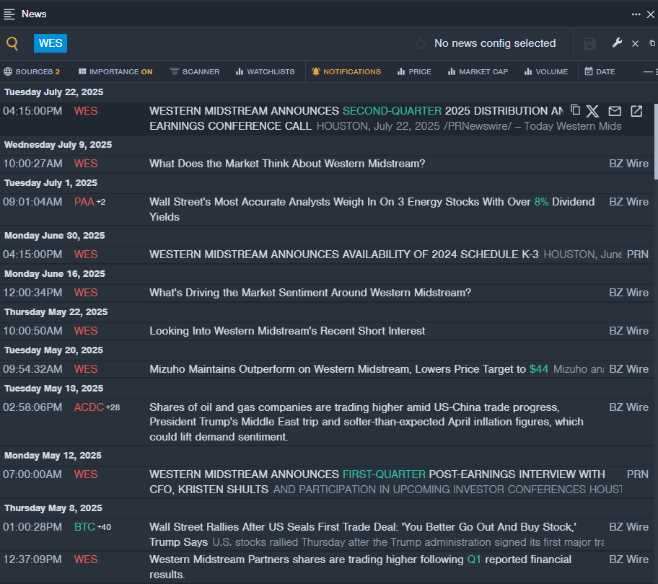Open the oil and gas companies trading higher story
The width and height of the screenshot is (658, 584).
(x=367, y=422)
